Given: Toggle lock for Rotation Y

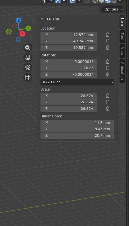Looking at the screenshot, I should click(x=108, y=68).
